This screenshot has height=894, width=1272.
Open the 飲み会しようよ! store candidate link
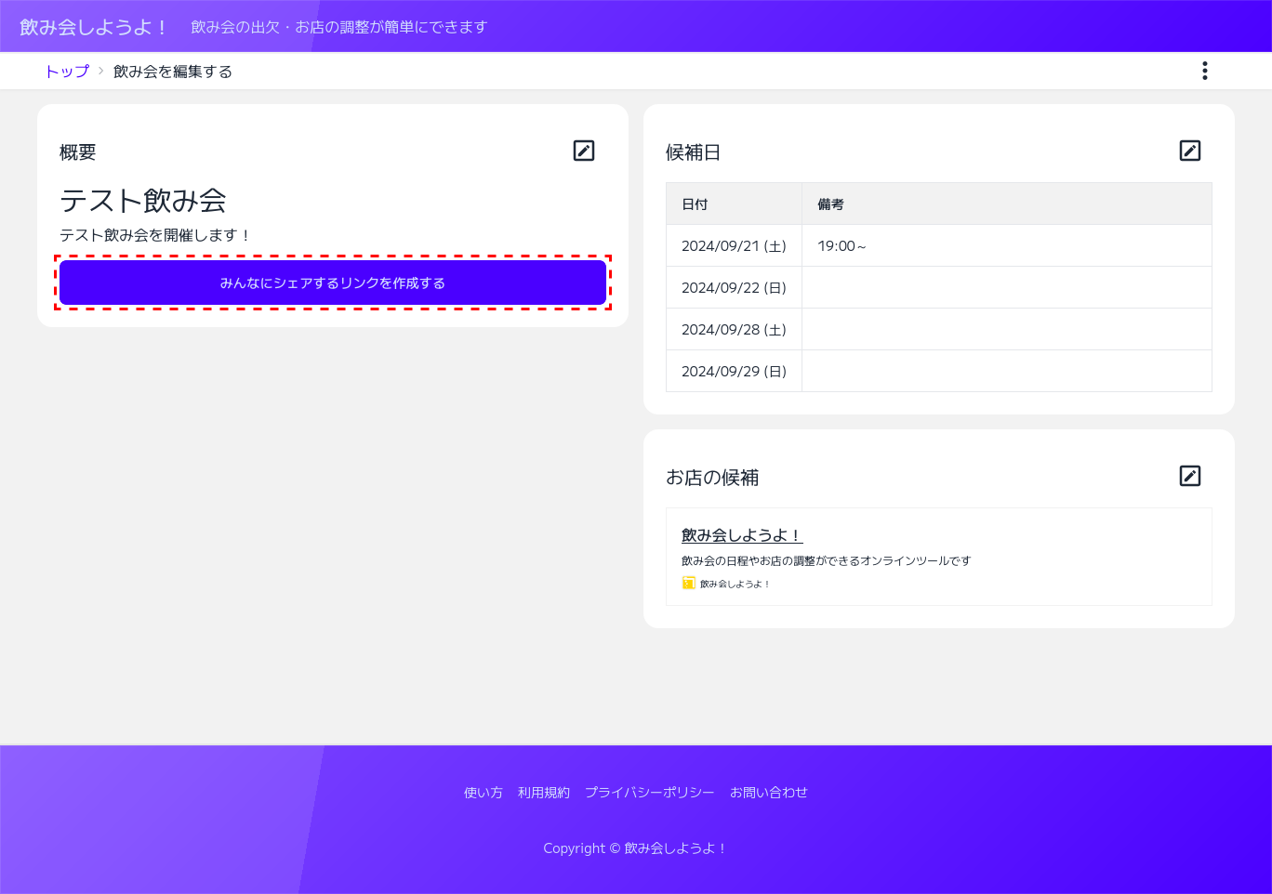tap(742, 535)
